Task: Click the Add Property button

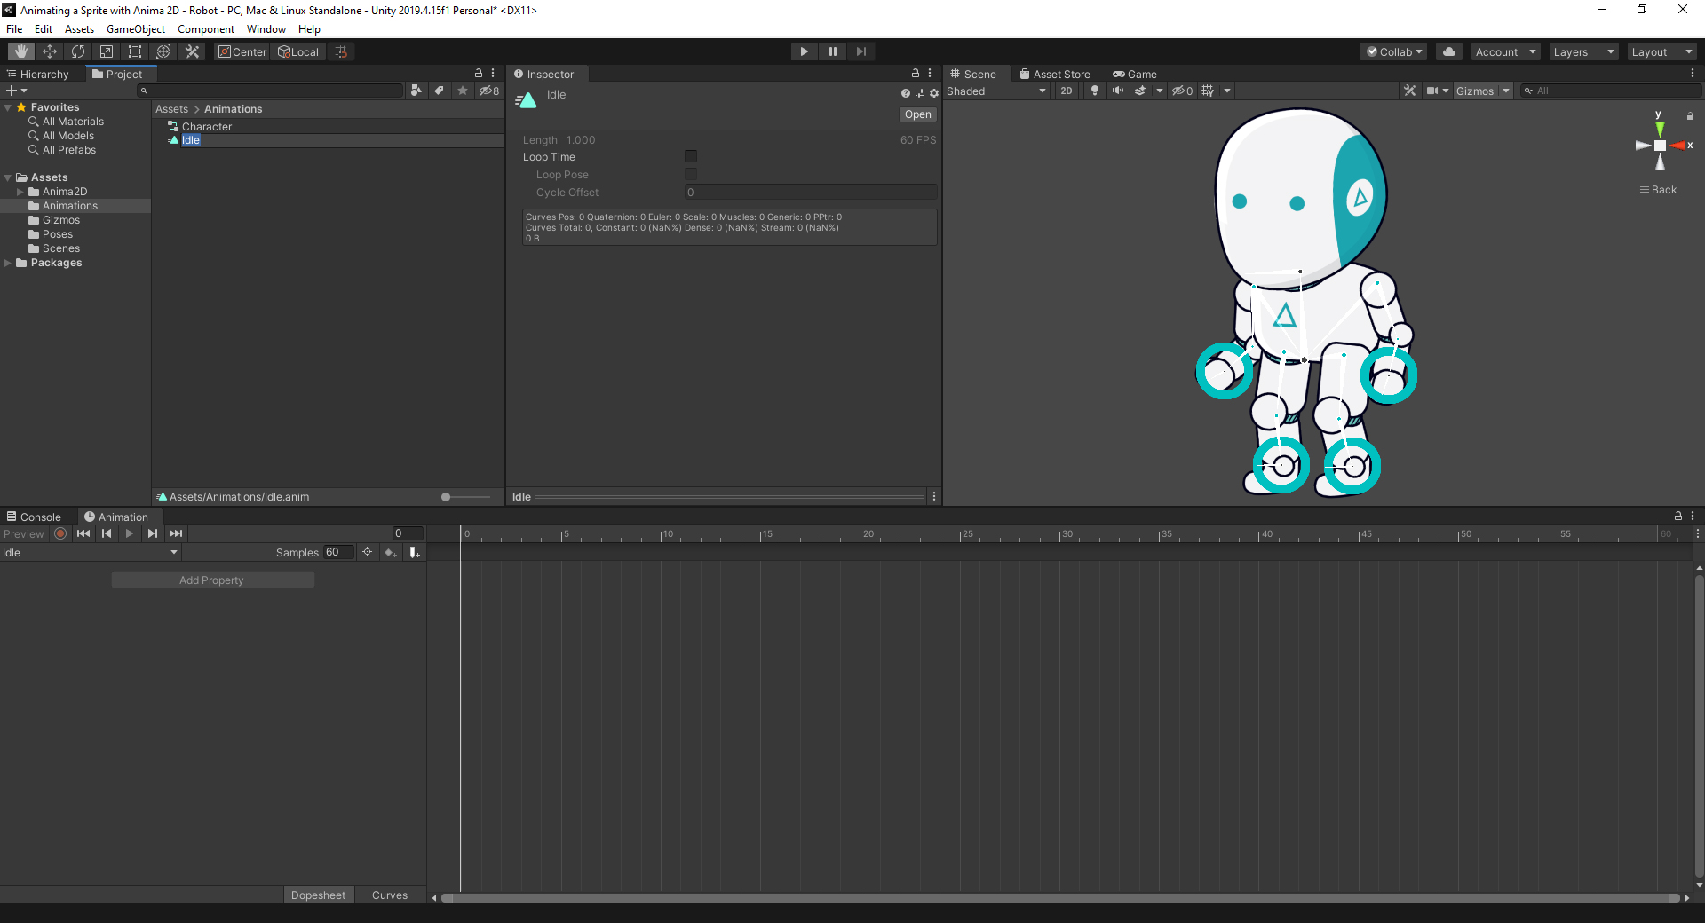Action: (212, 579)
